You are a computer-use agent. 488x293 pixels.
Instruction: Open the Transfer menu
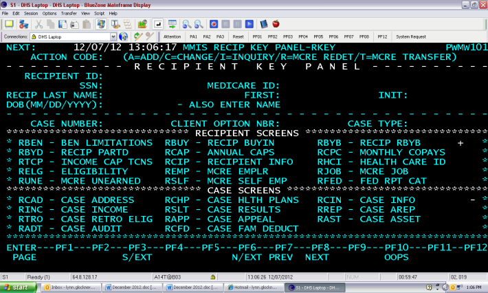coord(69,13)
